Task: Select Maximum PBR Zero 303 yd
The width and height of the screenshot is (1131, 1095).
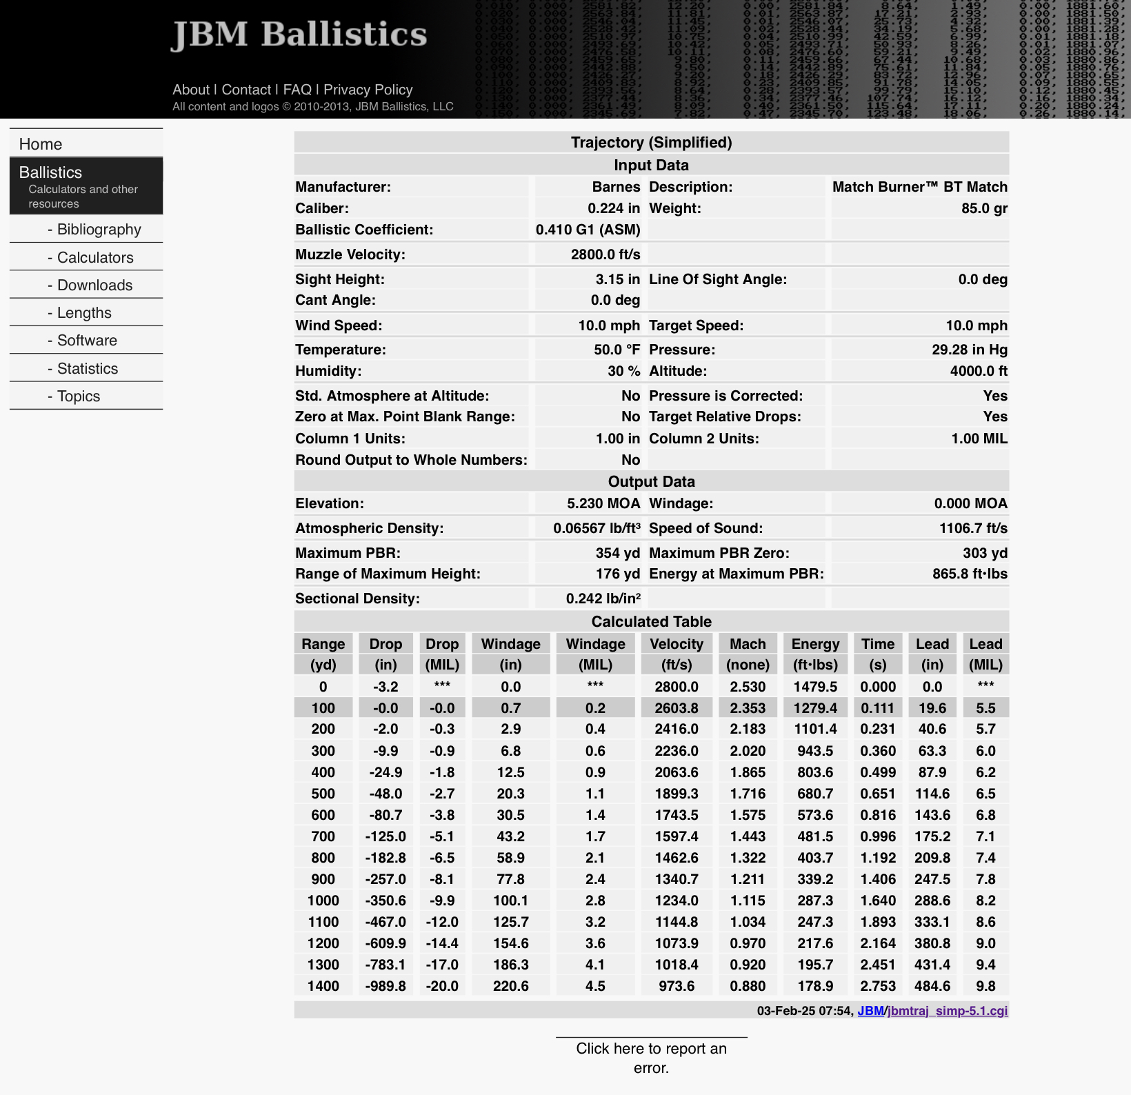Action: pos(985,553)
